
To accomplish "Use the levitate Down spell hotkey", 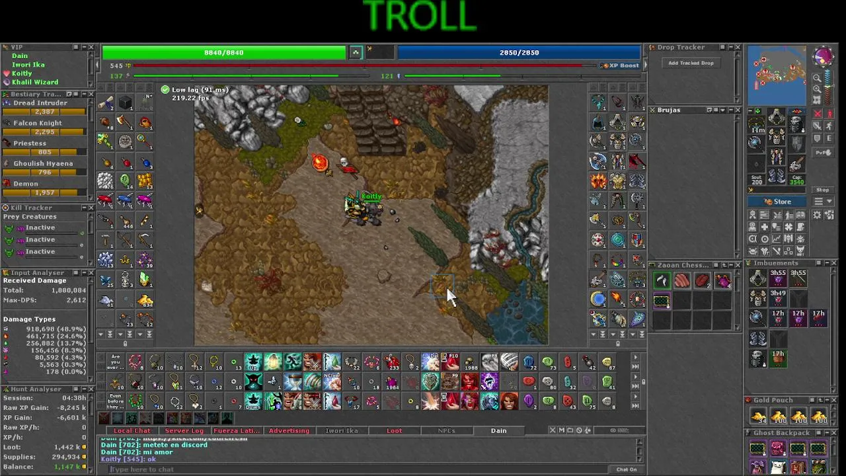I will point(253,401).
